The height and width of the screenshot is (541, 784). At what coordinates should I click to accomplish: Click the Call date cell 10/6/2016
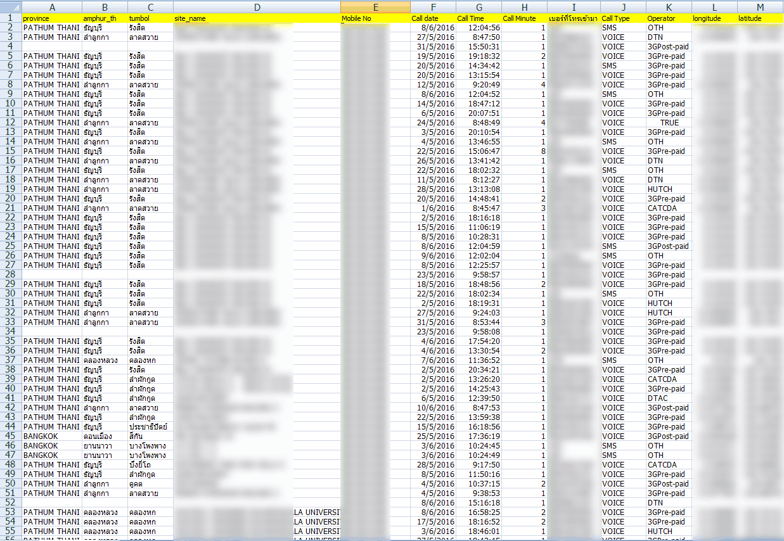(x=433, y=408)
